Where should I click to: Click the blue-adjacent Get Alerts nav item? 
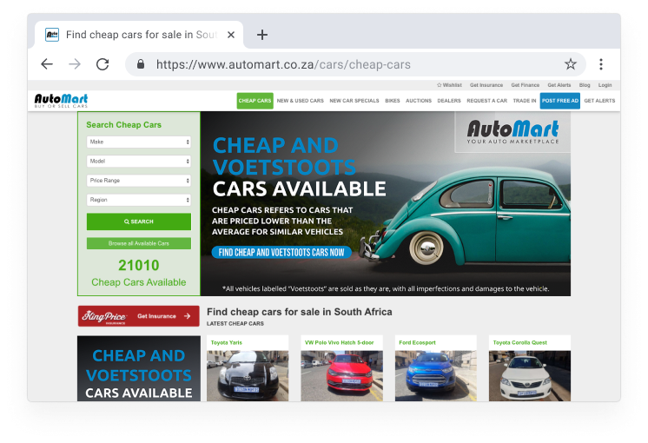tap(599, 101)
